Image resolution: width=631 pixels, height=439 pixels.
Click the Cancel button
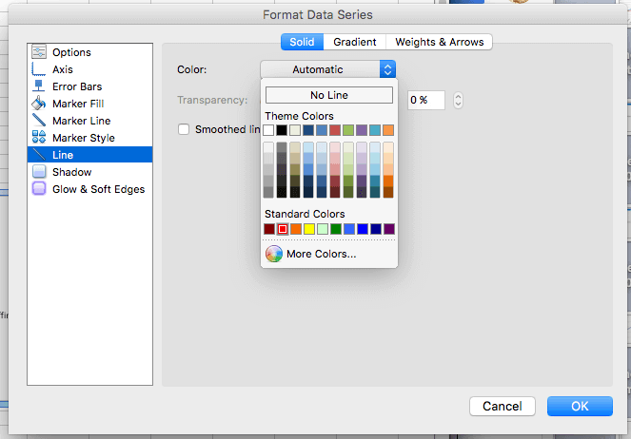click(502, 406)
